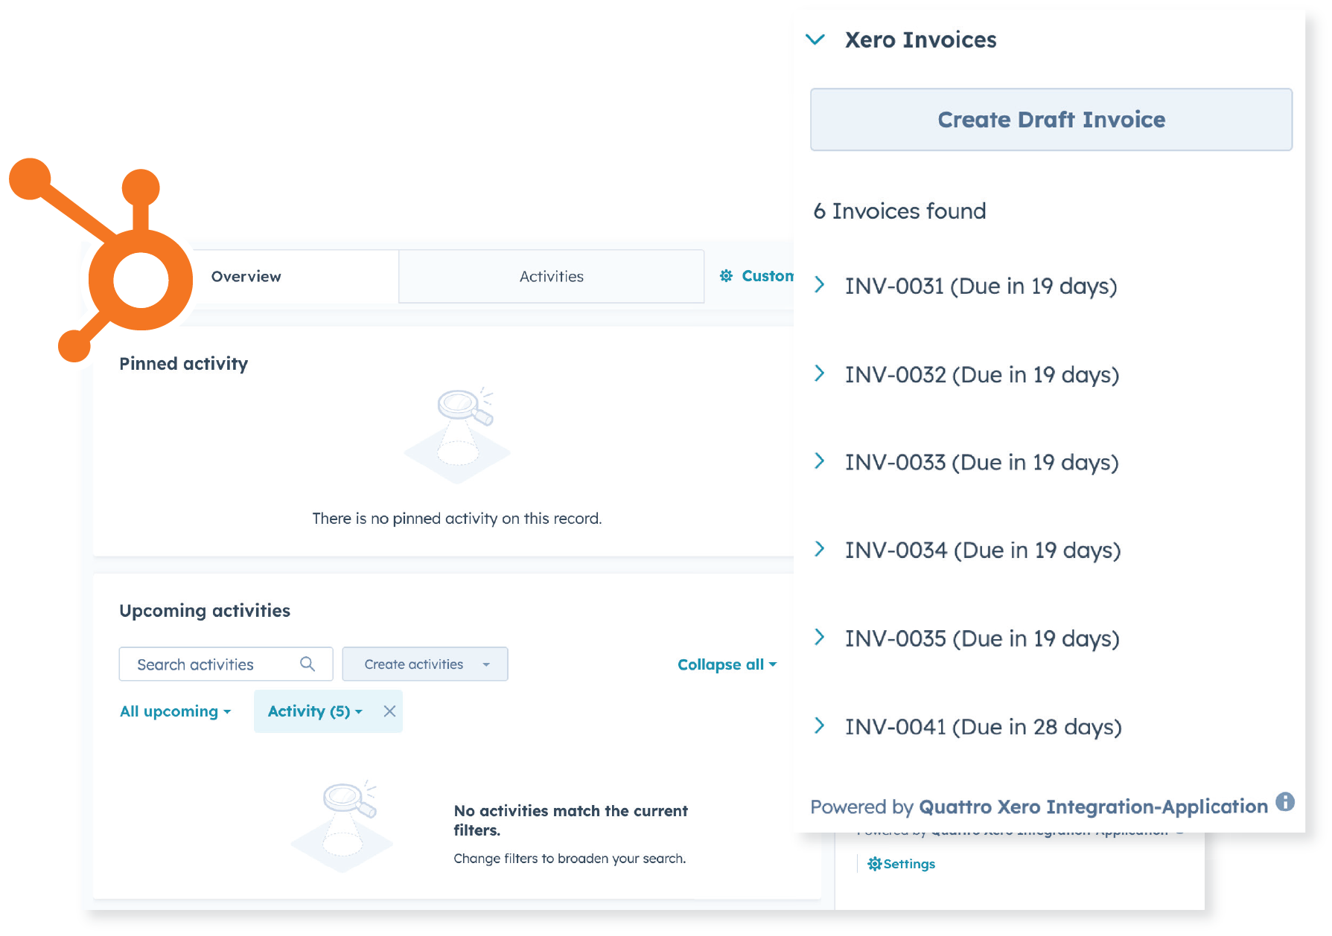Image resolution: width=1332 pixels, height=936 pixels.
Task: Click the Pinned activity heading
Action: (183, 364)
